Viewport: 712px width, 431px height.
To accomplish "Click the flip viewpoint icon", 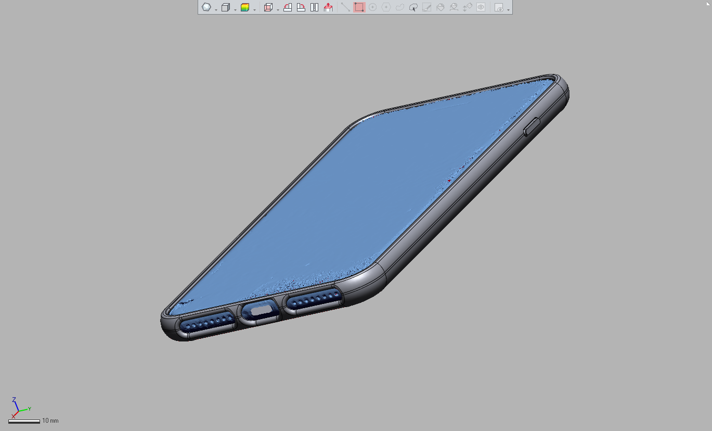I will point(315,7).
